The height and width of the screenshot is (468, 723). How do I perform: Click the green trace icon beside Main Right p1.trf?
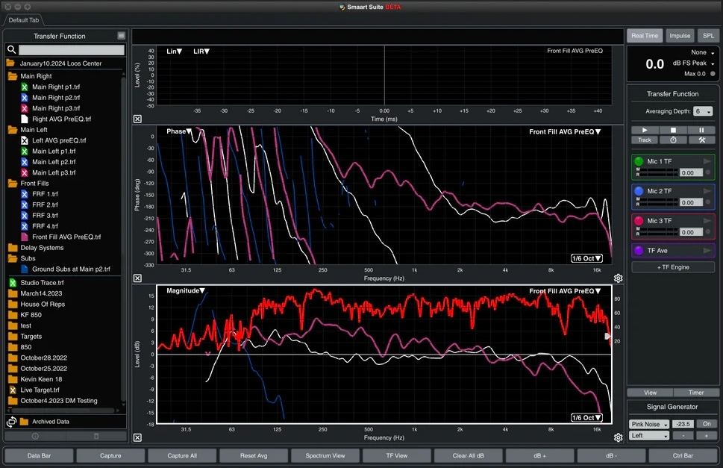pos(25,87)
